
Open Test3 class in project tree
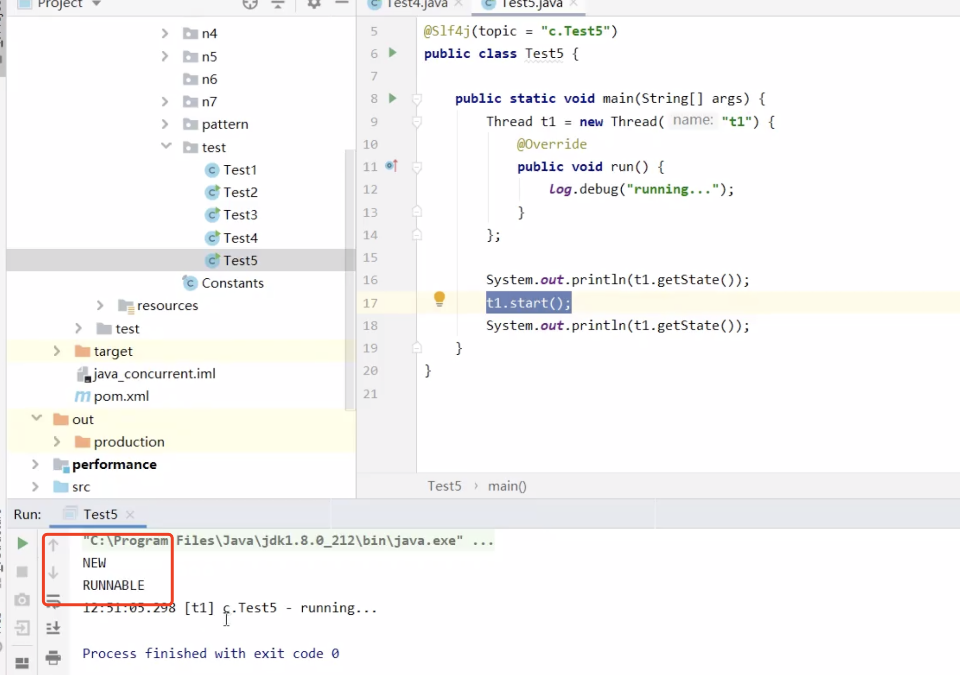tap(240, 215)
